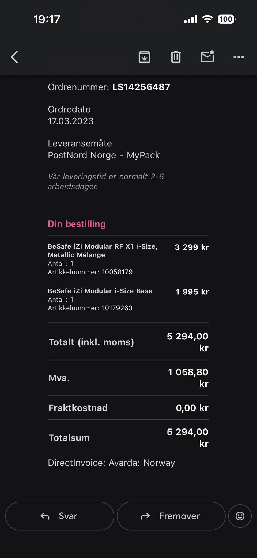Tap the pink Din bestilling heading
The width and height of the screenshot is (257, 558).
tap(77, 224)
